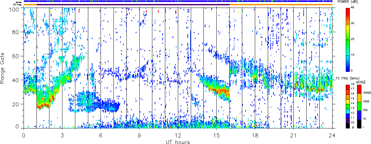Click the '30' value on the POWER scale

tap(353, 24)
